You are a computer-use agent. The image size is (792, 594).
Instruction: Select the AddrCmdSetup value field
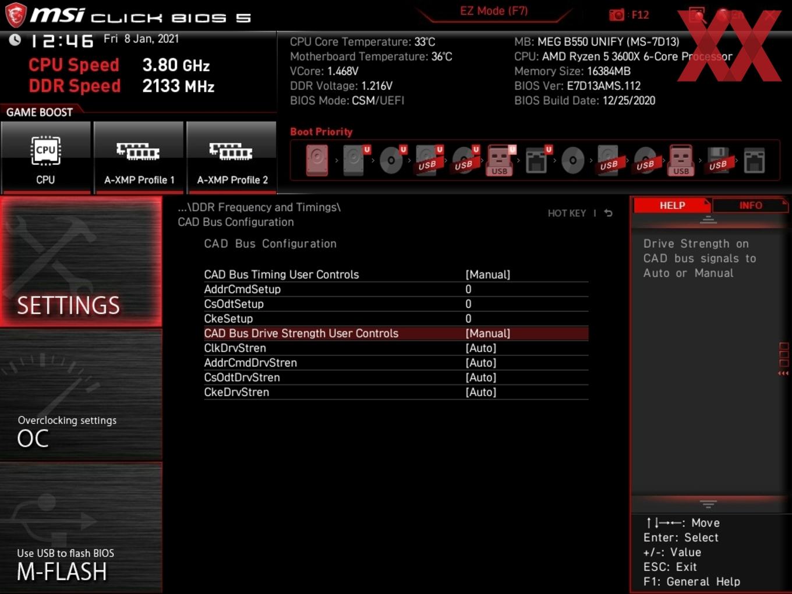(x=468, y=289)
